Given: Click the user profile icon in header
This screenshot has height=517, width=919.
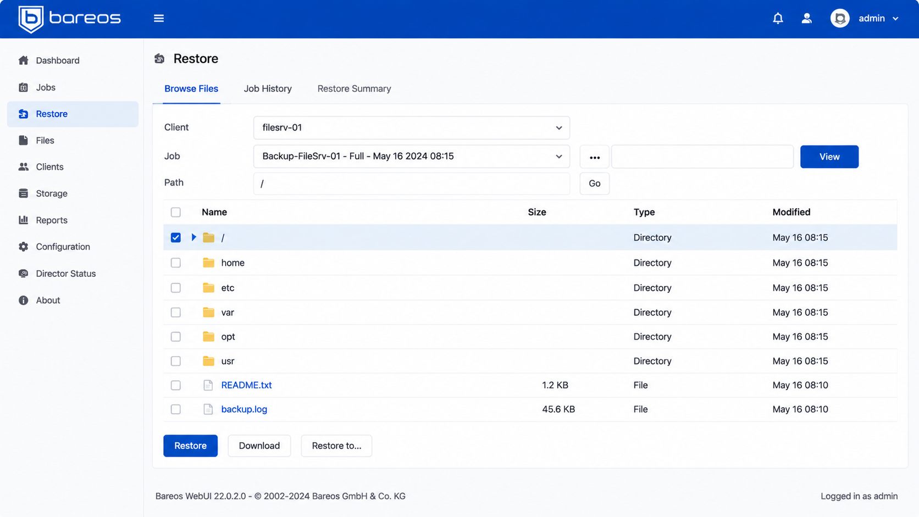Looking at the screenshot, I should (x=806, y=18).
